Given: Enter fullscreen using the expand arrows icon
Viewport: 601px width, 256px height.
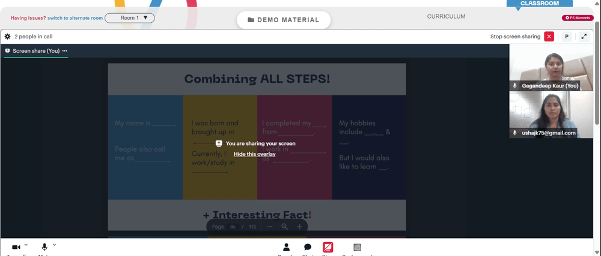Looking at the screenshot, I should click(584, 37).
